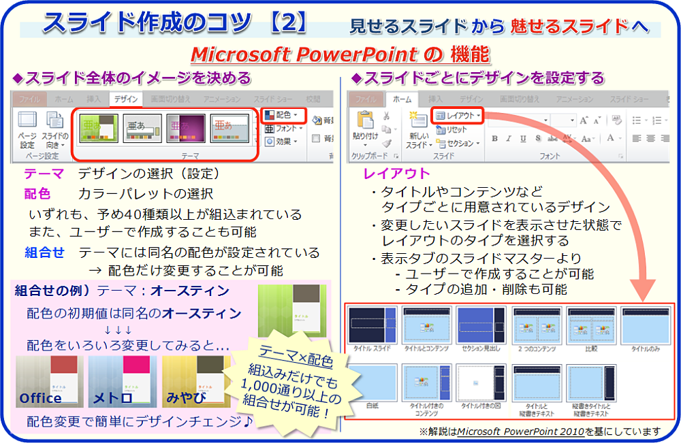Choose the タイトルのみ layout
Viewport: 681px width, 443px height.
[646, 329]
